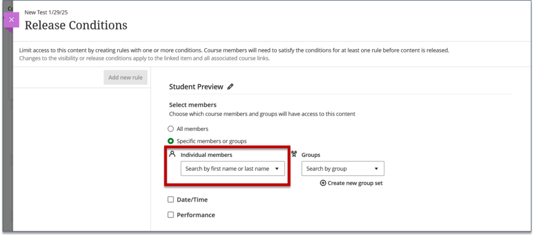
Task: Close the Release Conditions panel
Action: [11, 20]
